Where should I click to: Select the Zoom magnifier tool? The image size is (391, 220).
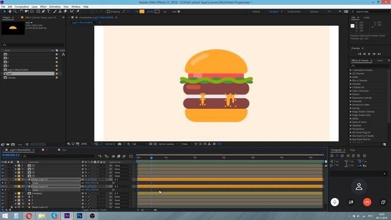pos(15,12)
